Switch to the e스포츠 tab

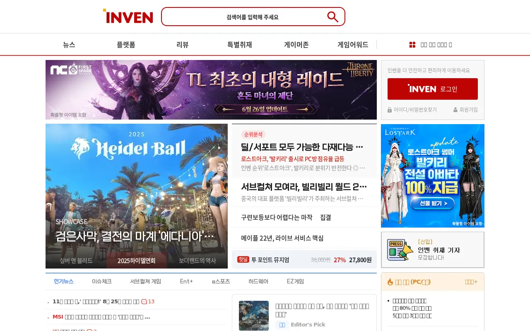tap(221, 281)
